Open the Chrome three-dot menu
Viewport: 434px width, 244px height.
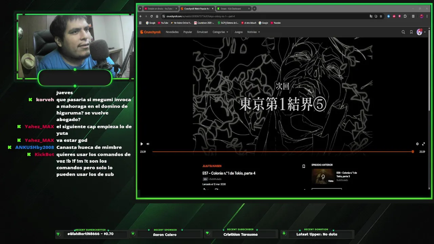[x=427, y=16]
